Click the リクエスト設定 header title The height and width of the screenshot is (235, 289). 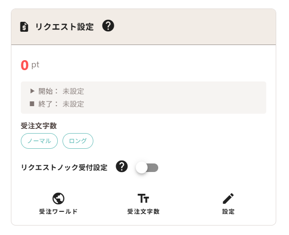pos(64,27)
